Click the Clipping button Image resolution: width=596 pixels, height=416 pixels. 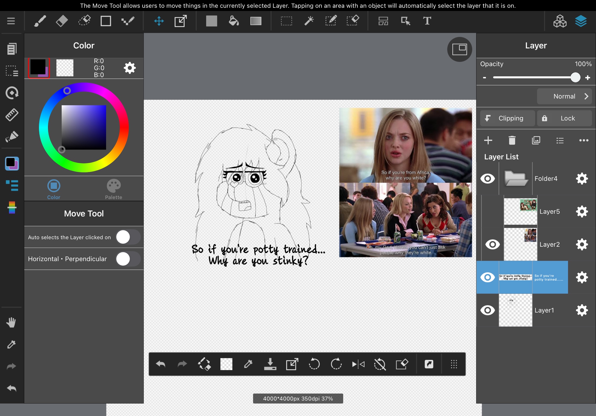point(507,118)
